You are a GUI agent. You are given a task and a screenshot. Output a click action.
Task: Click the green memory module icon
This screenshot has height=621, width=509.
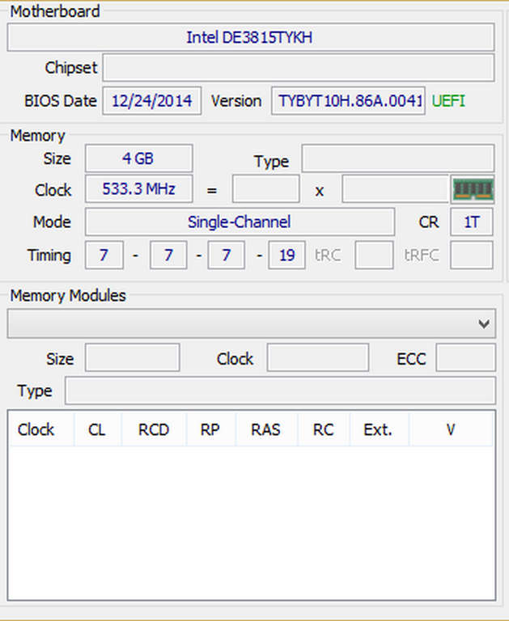point(473,189)
